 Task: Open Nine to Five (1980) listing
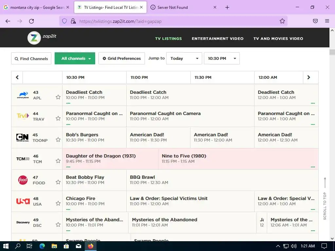click(238, 159)
